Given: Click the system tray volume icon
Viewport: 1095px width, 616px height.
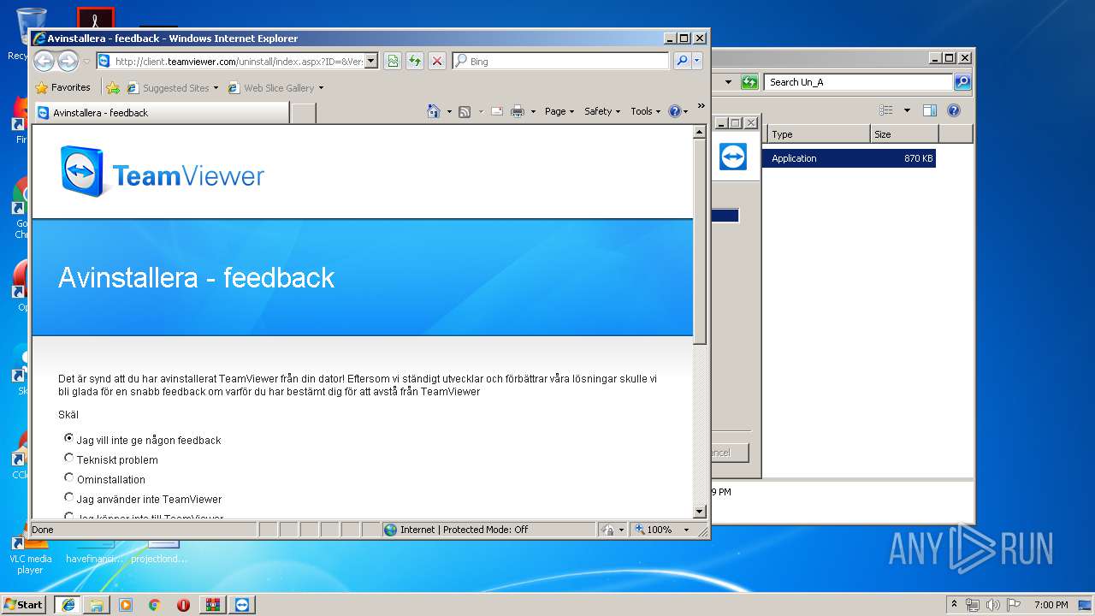Looking at the screenshot, I should click(x=993, y=605).
